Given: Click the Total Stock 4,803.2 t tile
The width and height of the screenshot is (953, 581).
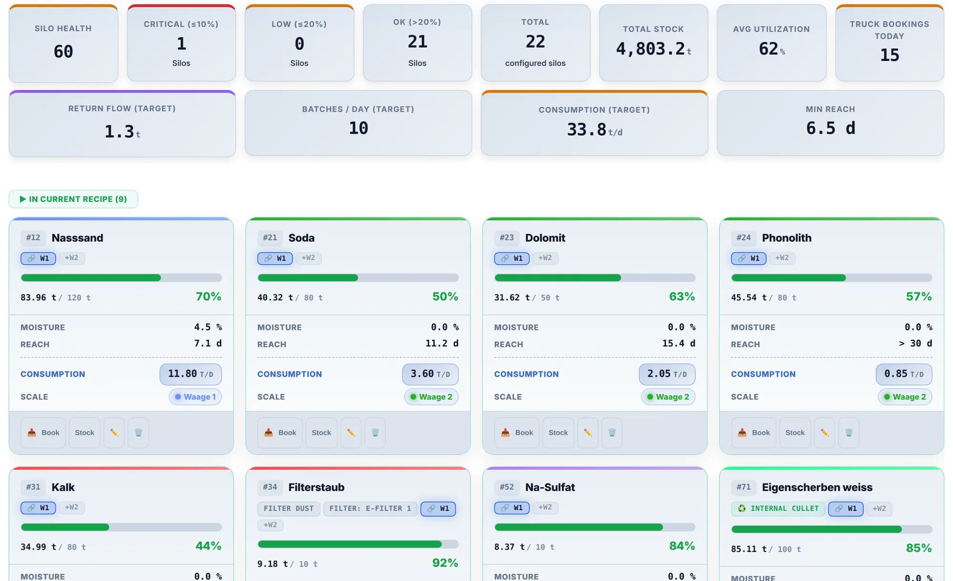Looking at the screenshot, I should tap(653, 43).
